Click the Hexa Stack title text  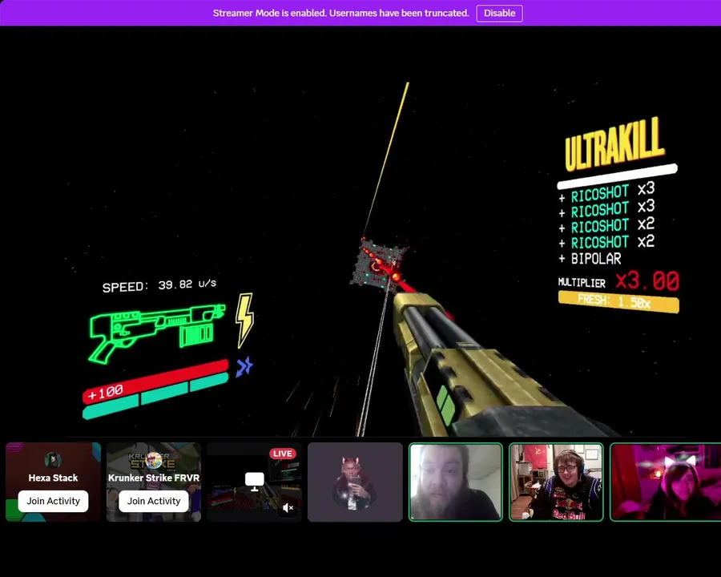[x=53, y=478]
